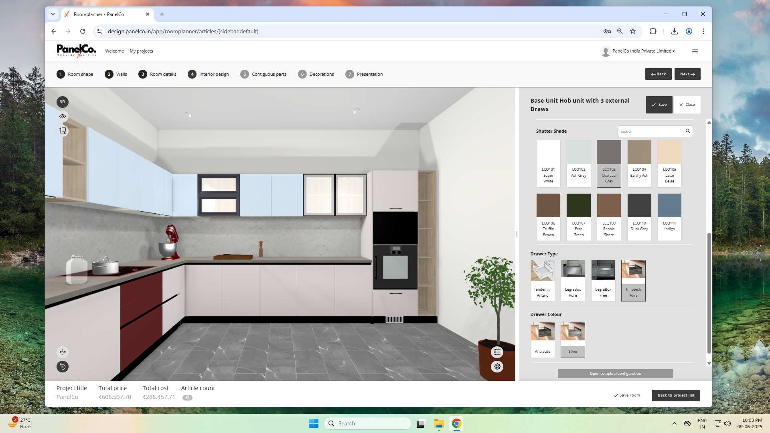Click the Shutter Shade search magnifier
The image size is (770, 433).
687,131
